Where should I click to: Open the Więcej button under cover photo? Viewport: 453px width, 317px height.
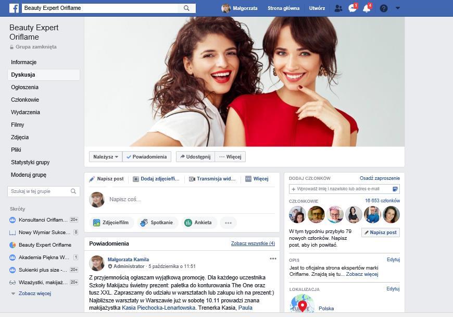[230, 157]
